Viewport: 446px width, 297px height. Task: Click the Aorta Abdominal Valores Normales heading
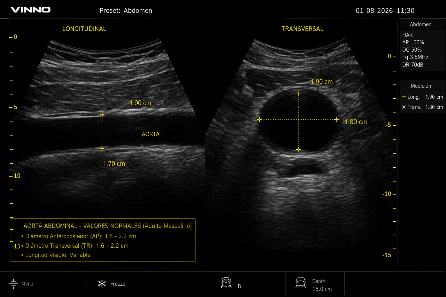[107, 226]
